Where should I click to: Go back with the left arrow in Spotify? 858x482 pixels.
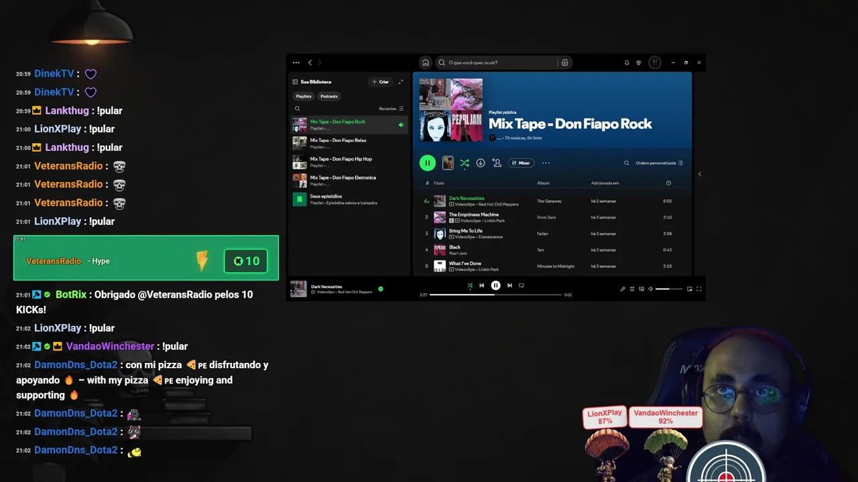pos(310,63)
